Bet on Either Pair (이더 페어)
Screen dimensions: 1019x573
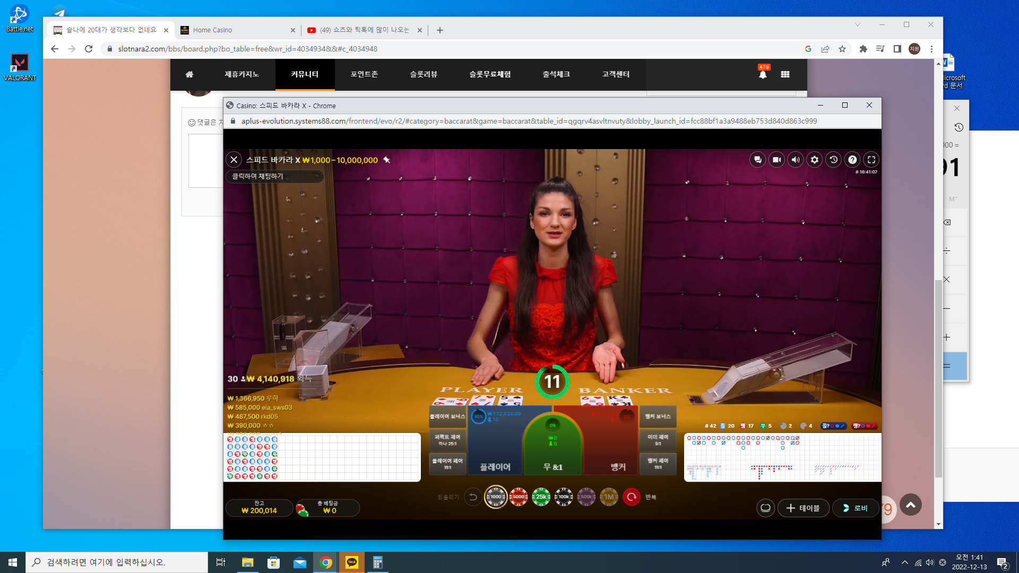coord(658,440)
